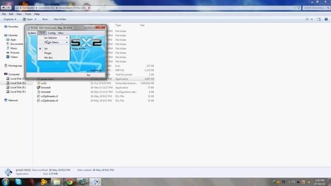Go back with Explorer back arrow
Screen dimensions: 331x186
coord(4,8)
